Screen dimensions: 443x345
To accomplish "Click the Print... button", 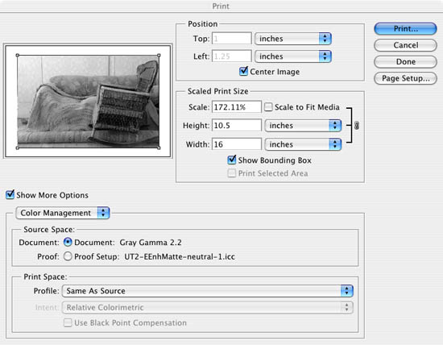I will click(405, 28).
